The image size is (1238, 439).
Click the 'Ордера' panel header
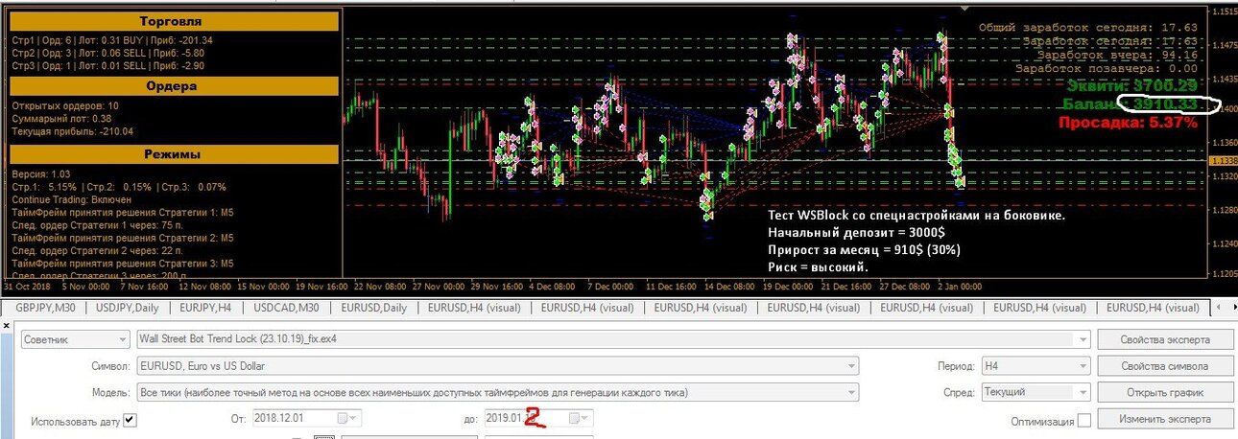click(176, 86)
